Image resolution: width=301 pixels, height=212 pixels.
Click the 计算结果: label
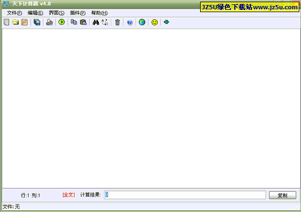[90, 195]
